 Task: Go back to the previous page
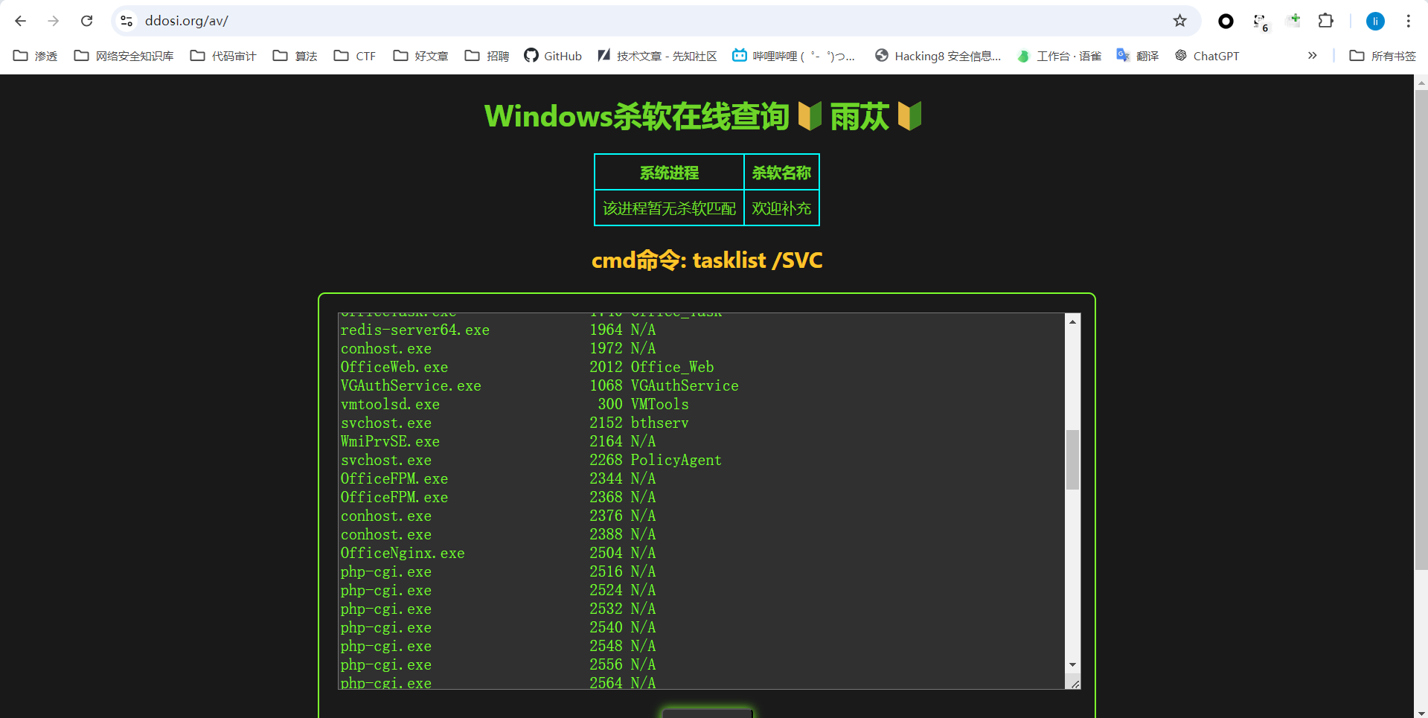[21, 21]
